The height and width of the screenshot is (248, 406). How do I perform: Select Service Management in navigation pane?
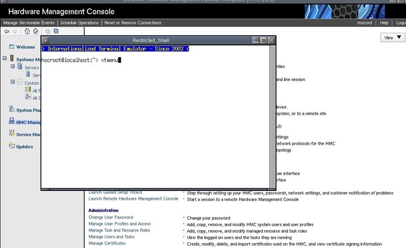28,135
